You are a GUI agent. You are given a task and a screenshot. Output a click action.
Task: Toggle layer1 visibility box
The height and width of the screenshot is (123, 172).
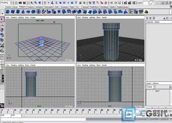point(148,91)
